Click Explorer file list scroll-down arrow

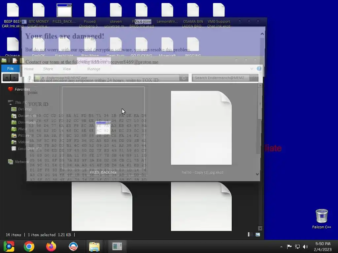tap(260, 228)
